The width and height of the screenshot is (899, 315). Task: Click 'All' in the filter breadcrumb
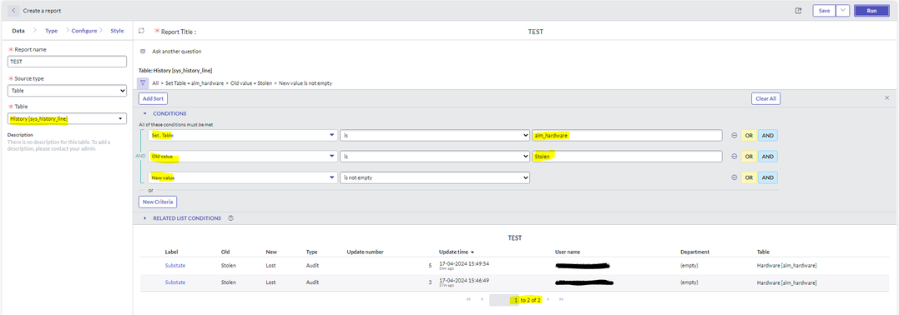click(x=155, y=83)
